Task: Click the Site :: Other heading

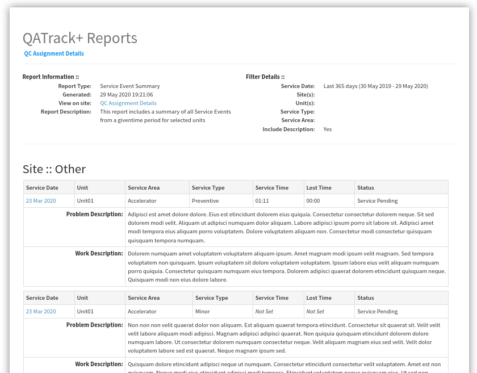Action: 54,169
